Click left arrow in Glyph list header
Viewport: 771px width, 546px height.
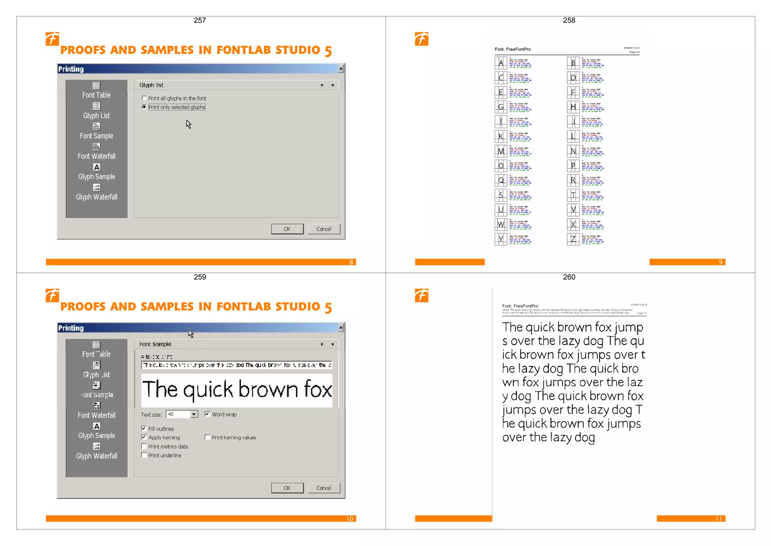pos(322,85)
